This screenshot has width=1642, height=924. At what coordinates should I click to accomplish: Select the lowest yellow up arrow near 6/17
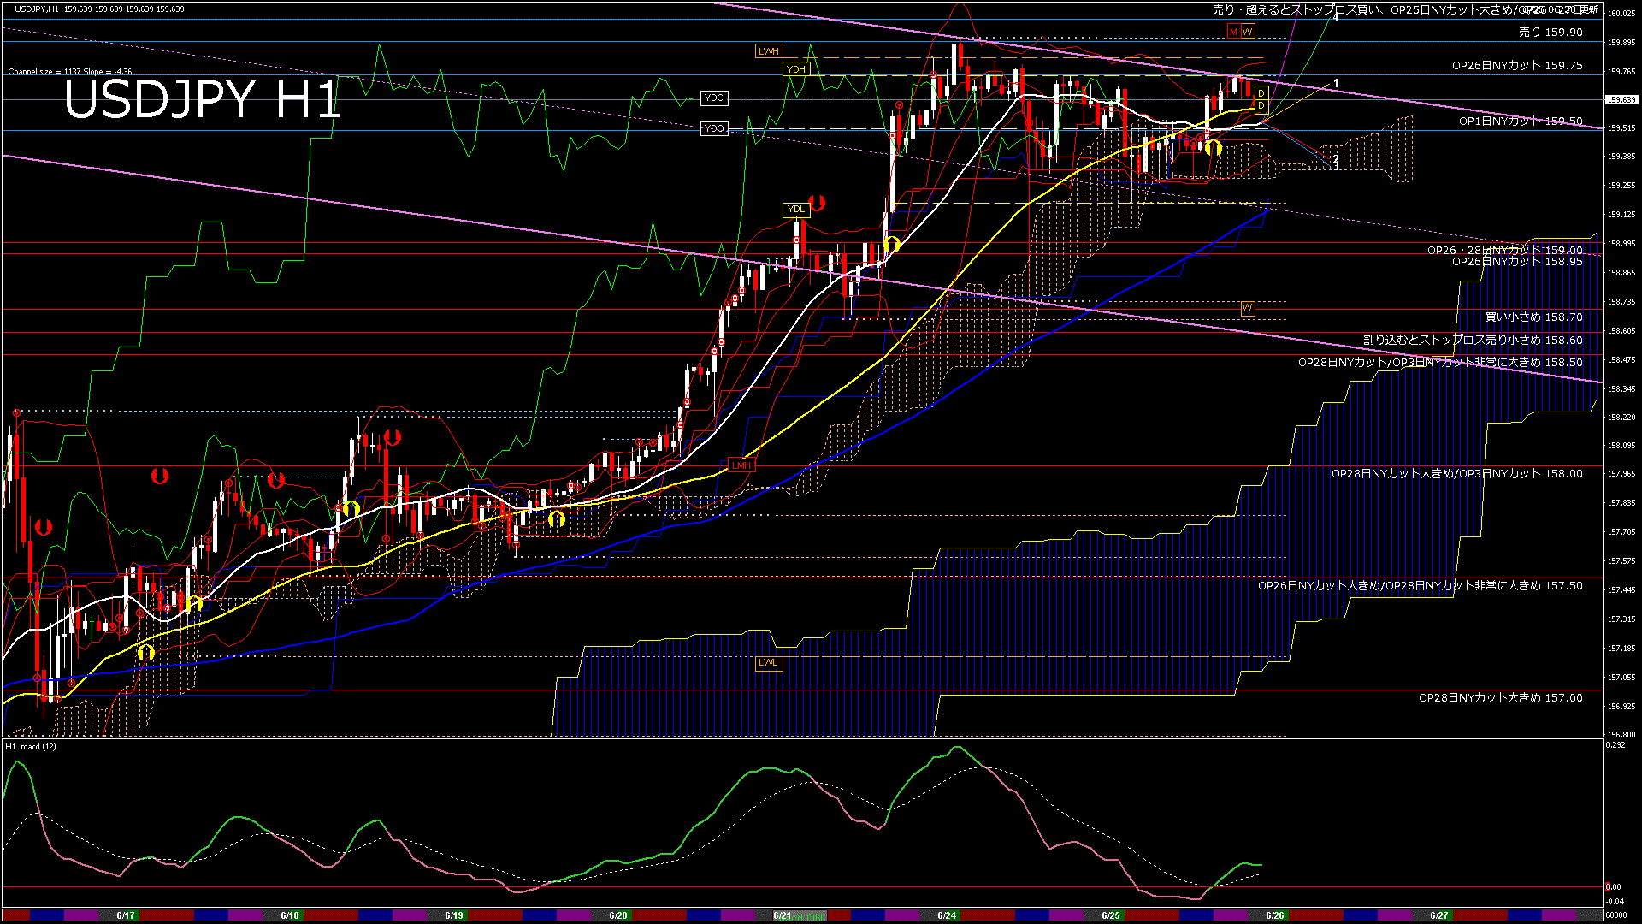point(146,654)
